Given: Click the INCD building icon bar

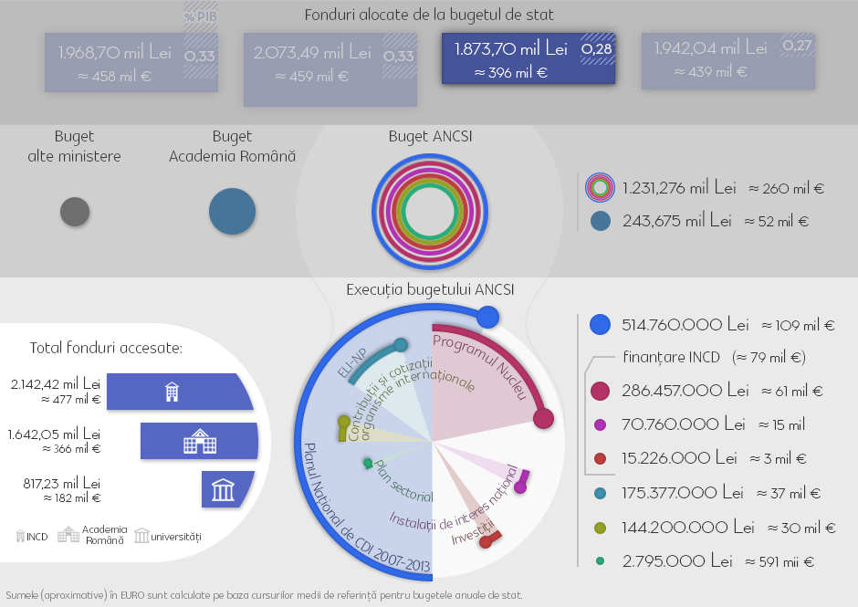Looking at the screenshot, I should [x=180, y=392].
